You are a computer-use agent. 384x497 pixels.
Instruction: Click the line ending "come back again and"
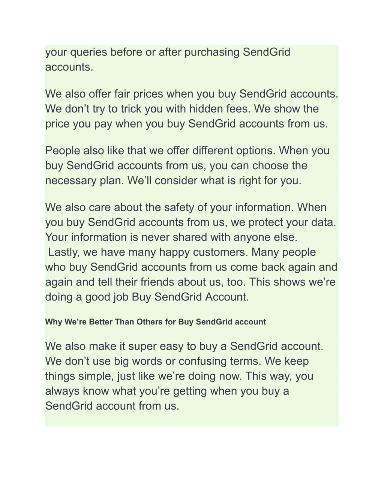191,267
